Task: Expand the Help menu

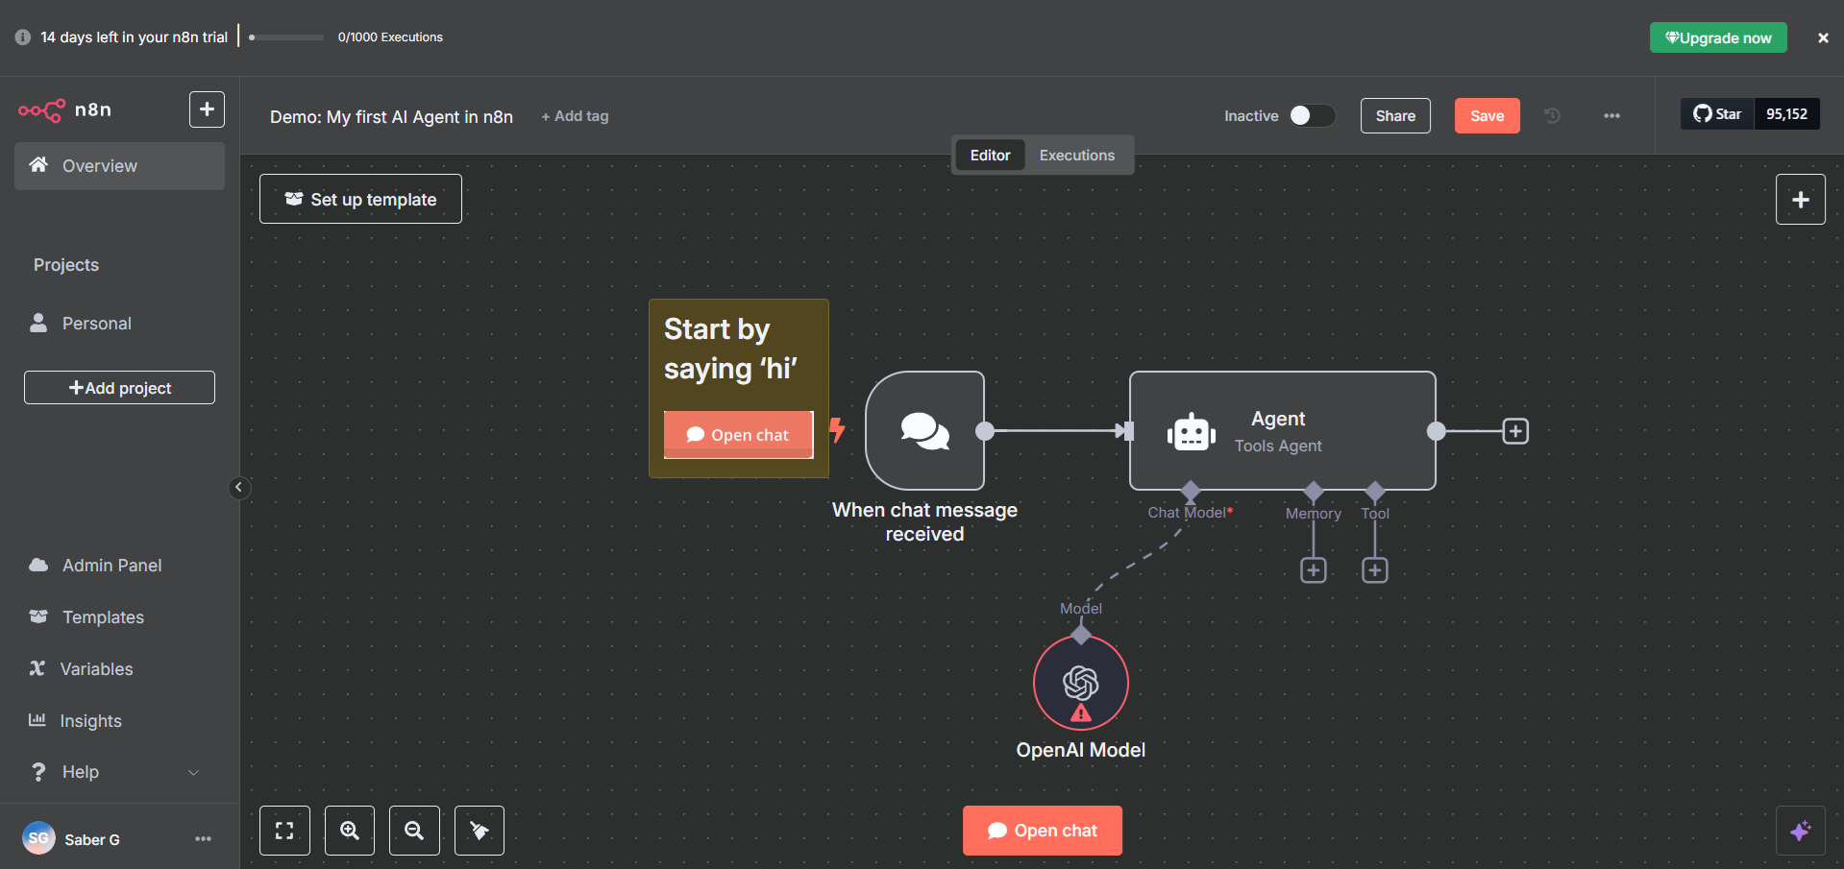Action: [x=119, y=772]
